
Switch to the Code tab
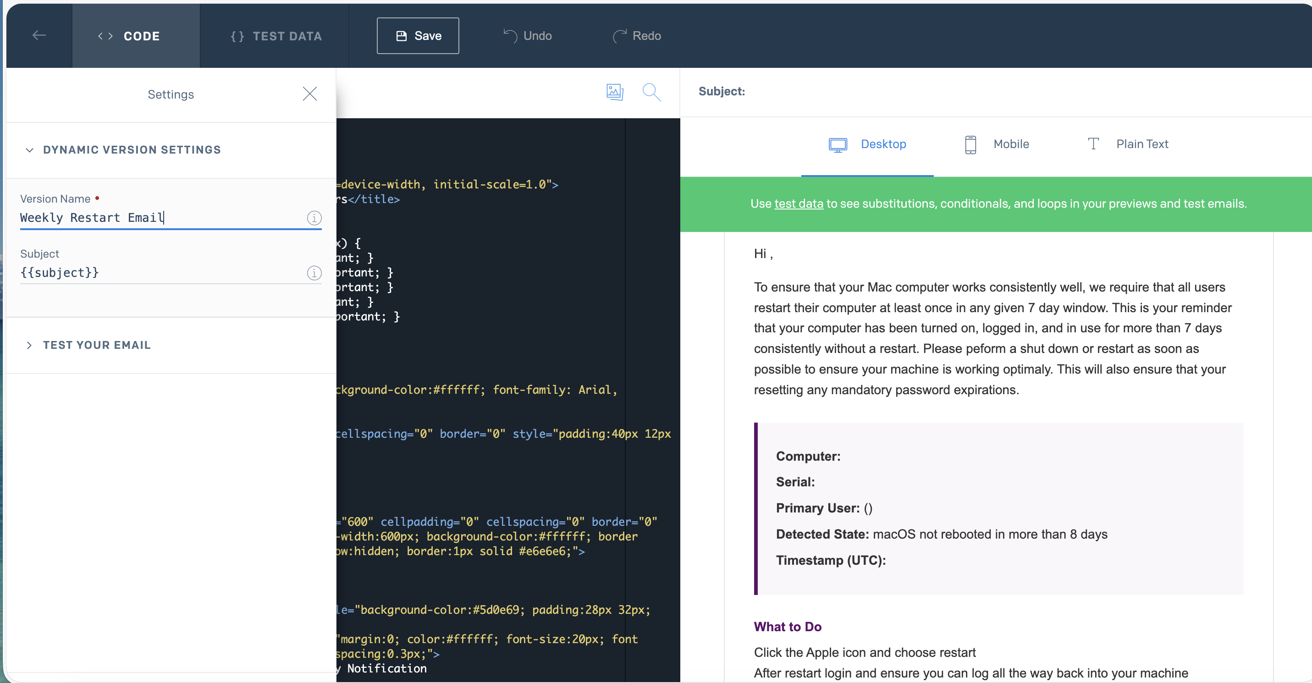[x=136, y=36]
